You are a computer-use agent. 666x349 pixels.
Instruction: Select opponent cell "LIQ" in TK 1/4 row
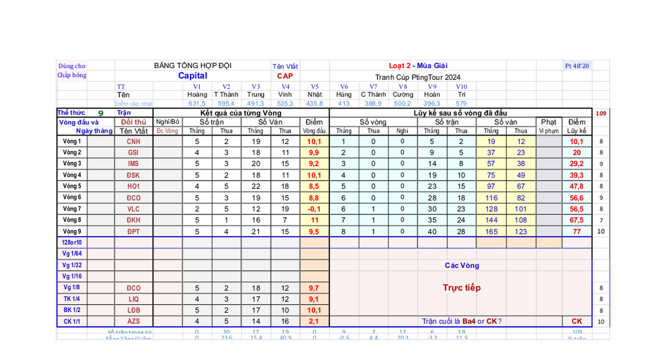[133, 299]
